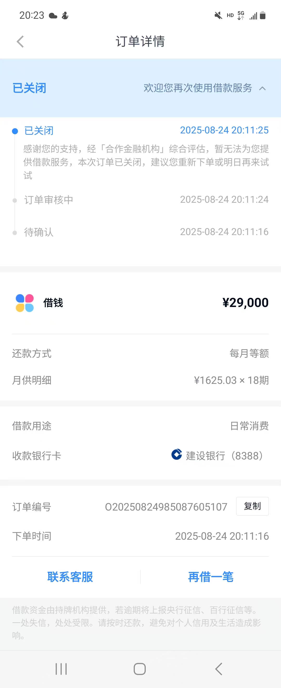Tap the blue 已关闭 timeline dot
The image size is (281, 688).
coord(15,131)
